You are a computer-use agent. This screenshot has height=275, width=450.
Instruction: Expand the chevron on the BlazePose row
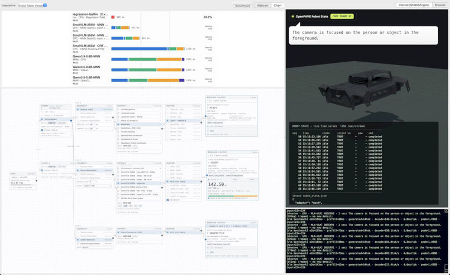click(x=160, y=125)
